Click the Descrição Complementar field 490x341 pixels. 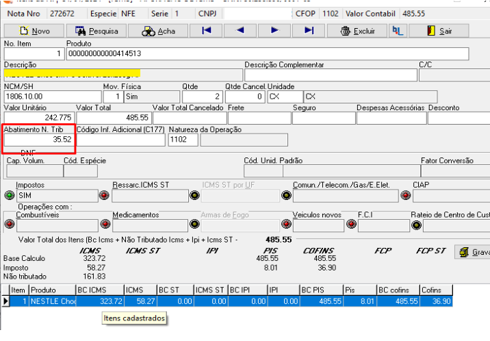[x=331, y=75]
